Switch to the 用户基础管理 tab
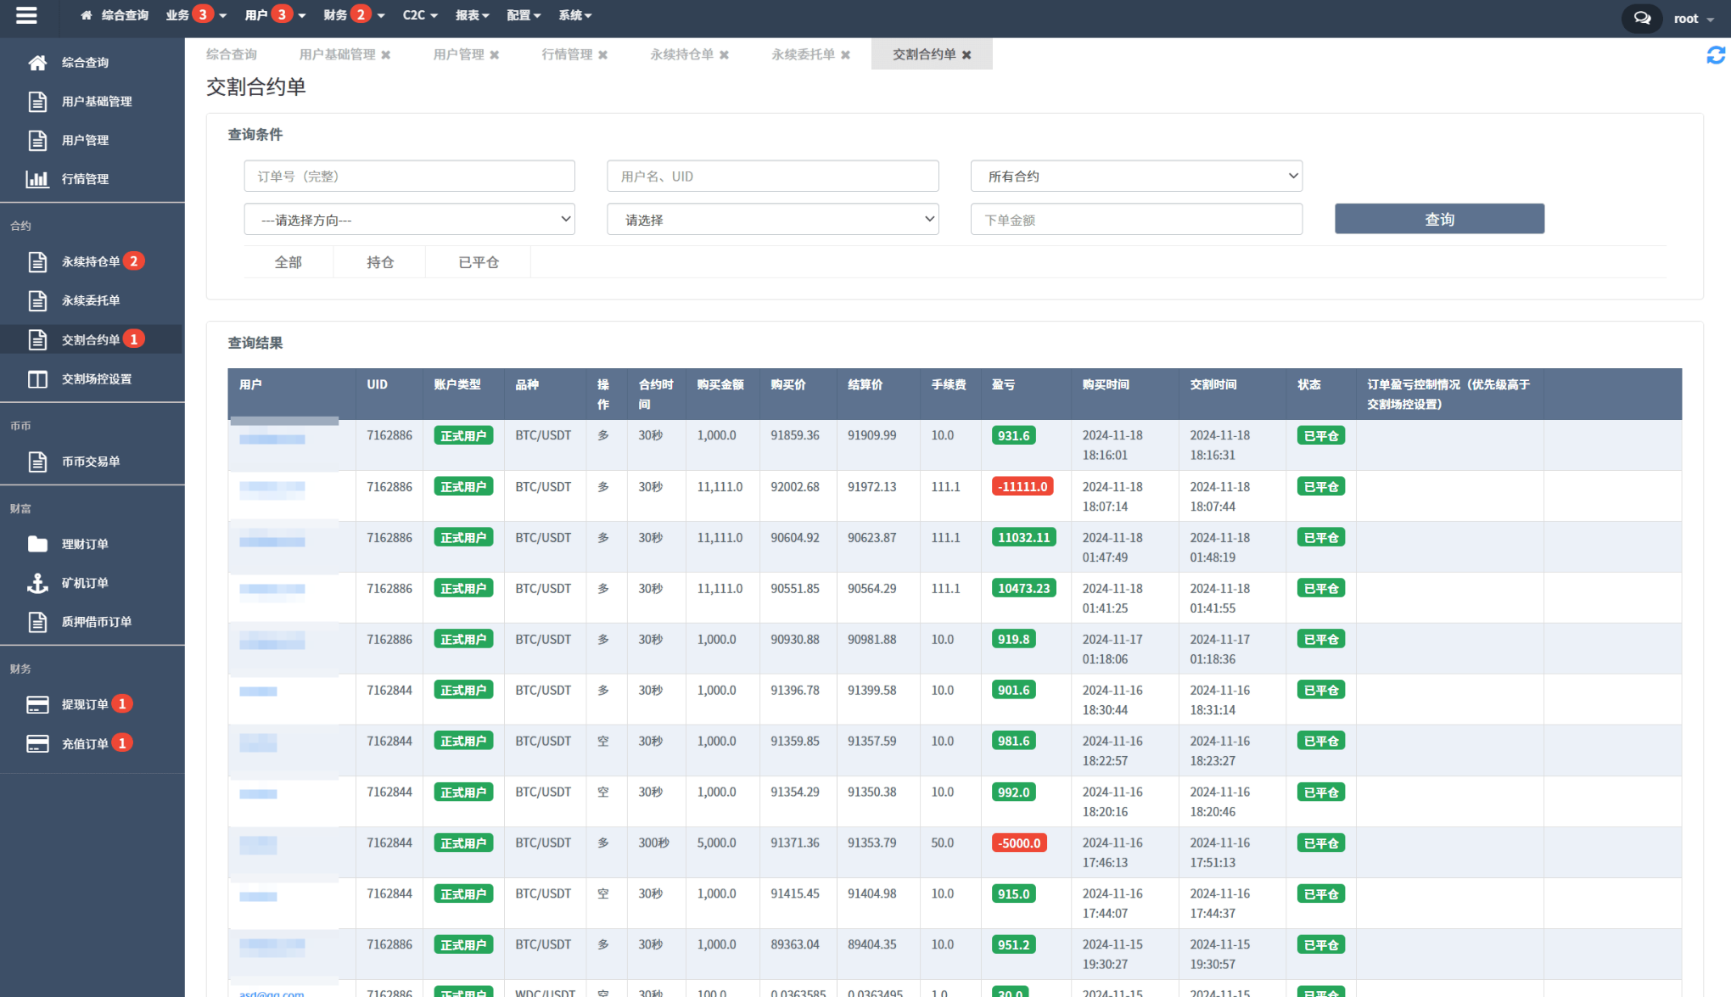Viewport: 1731px width, 997px height. pyautogui.click(x=337, y=54)
